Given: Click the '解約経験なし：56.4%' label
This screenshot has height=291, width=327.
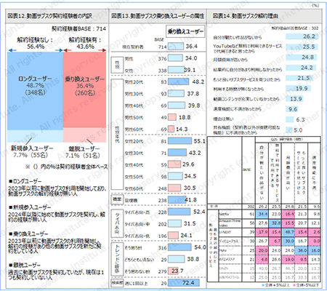Looking at the screenshot, I should pos(36,43).
